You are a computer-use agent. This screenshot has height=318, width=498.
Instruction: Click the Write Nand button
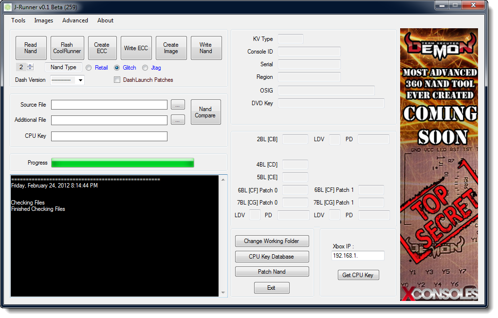point(206,48)
